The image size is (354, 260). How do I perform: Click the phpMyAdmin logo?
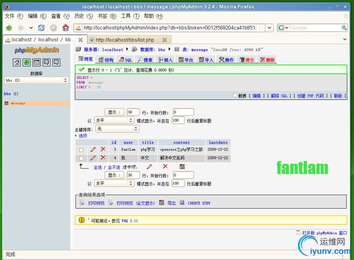(x=37, y=50)
